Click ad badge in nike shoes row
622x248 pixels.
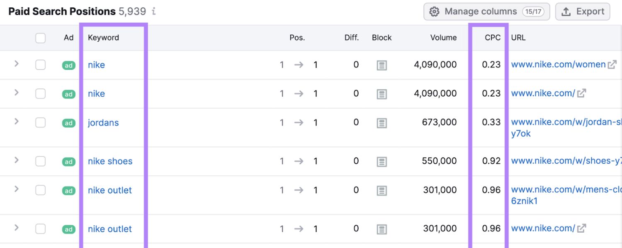pos(68,162)
